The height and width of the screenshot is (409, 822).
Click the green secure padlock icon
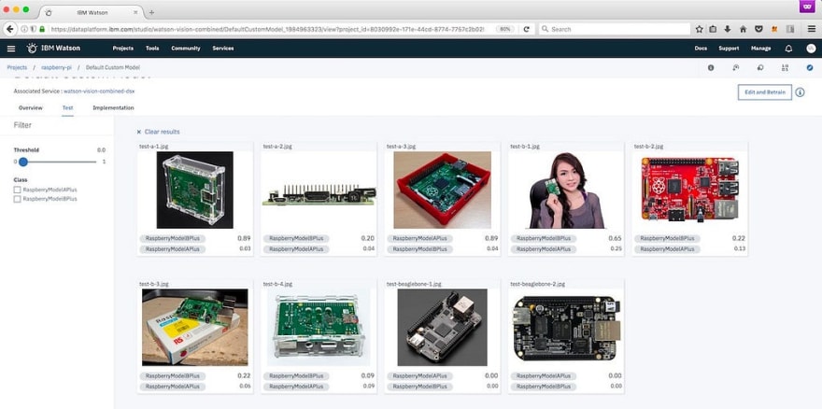coord(42,29)
